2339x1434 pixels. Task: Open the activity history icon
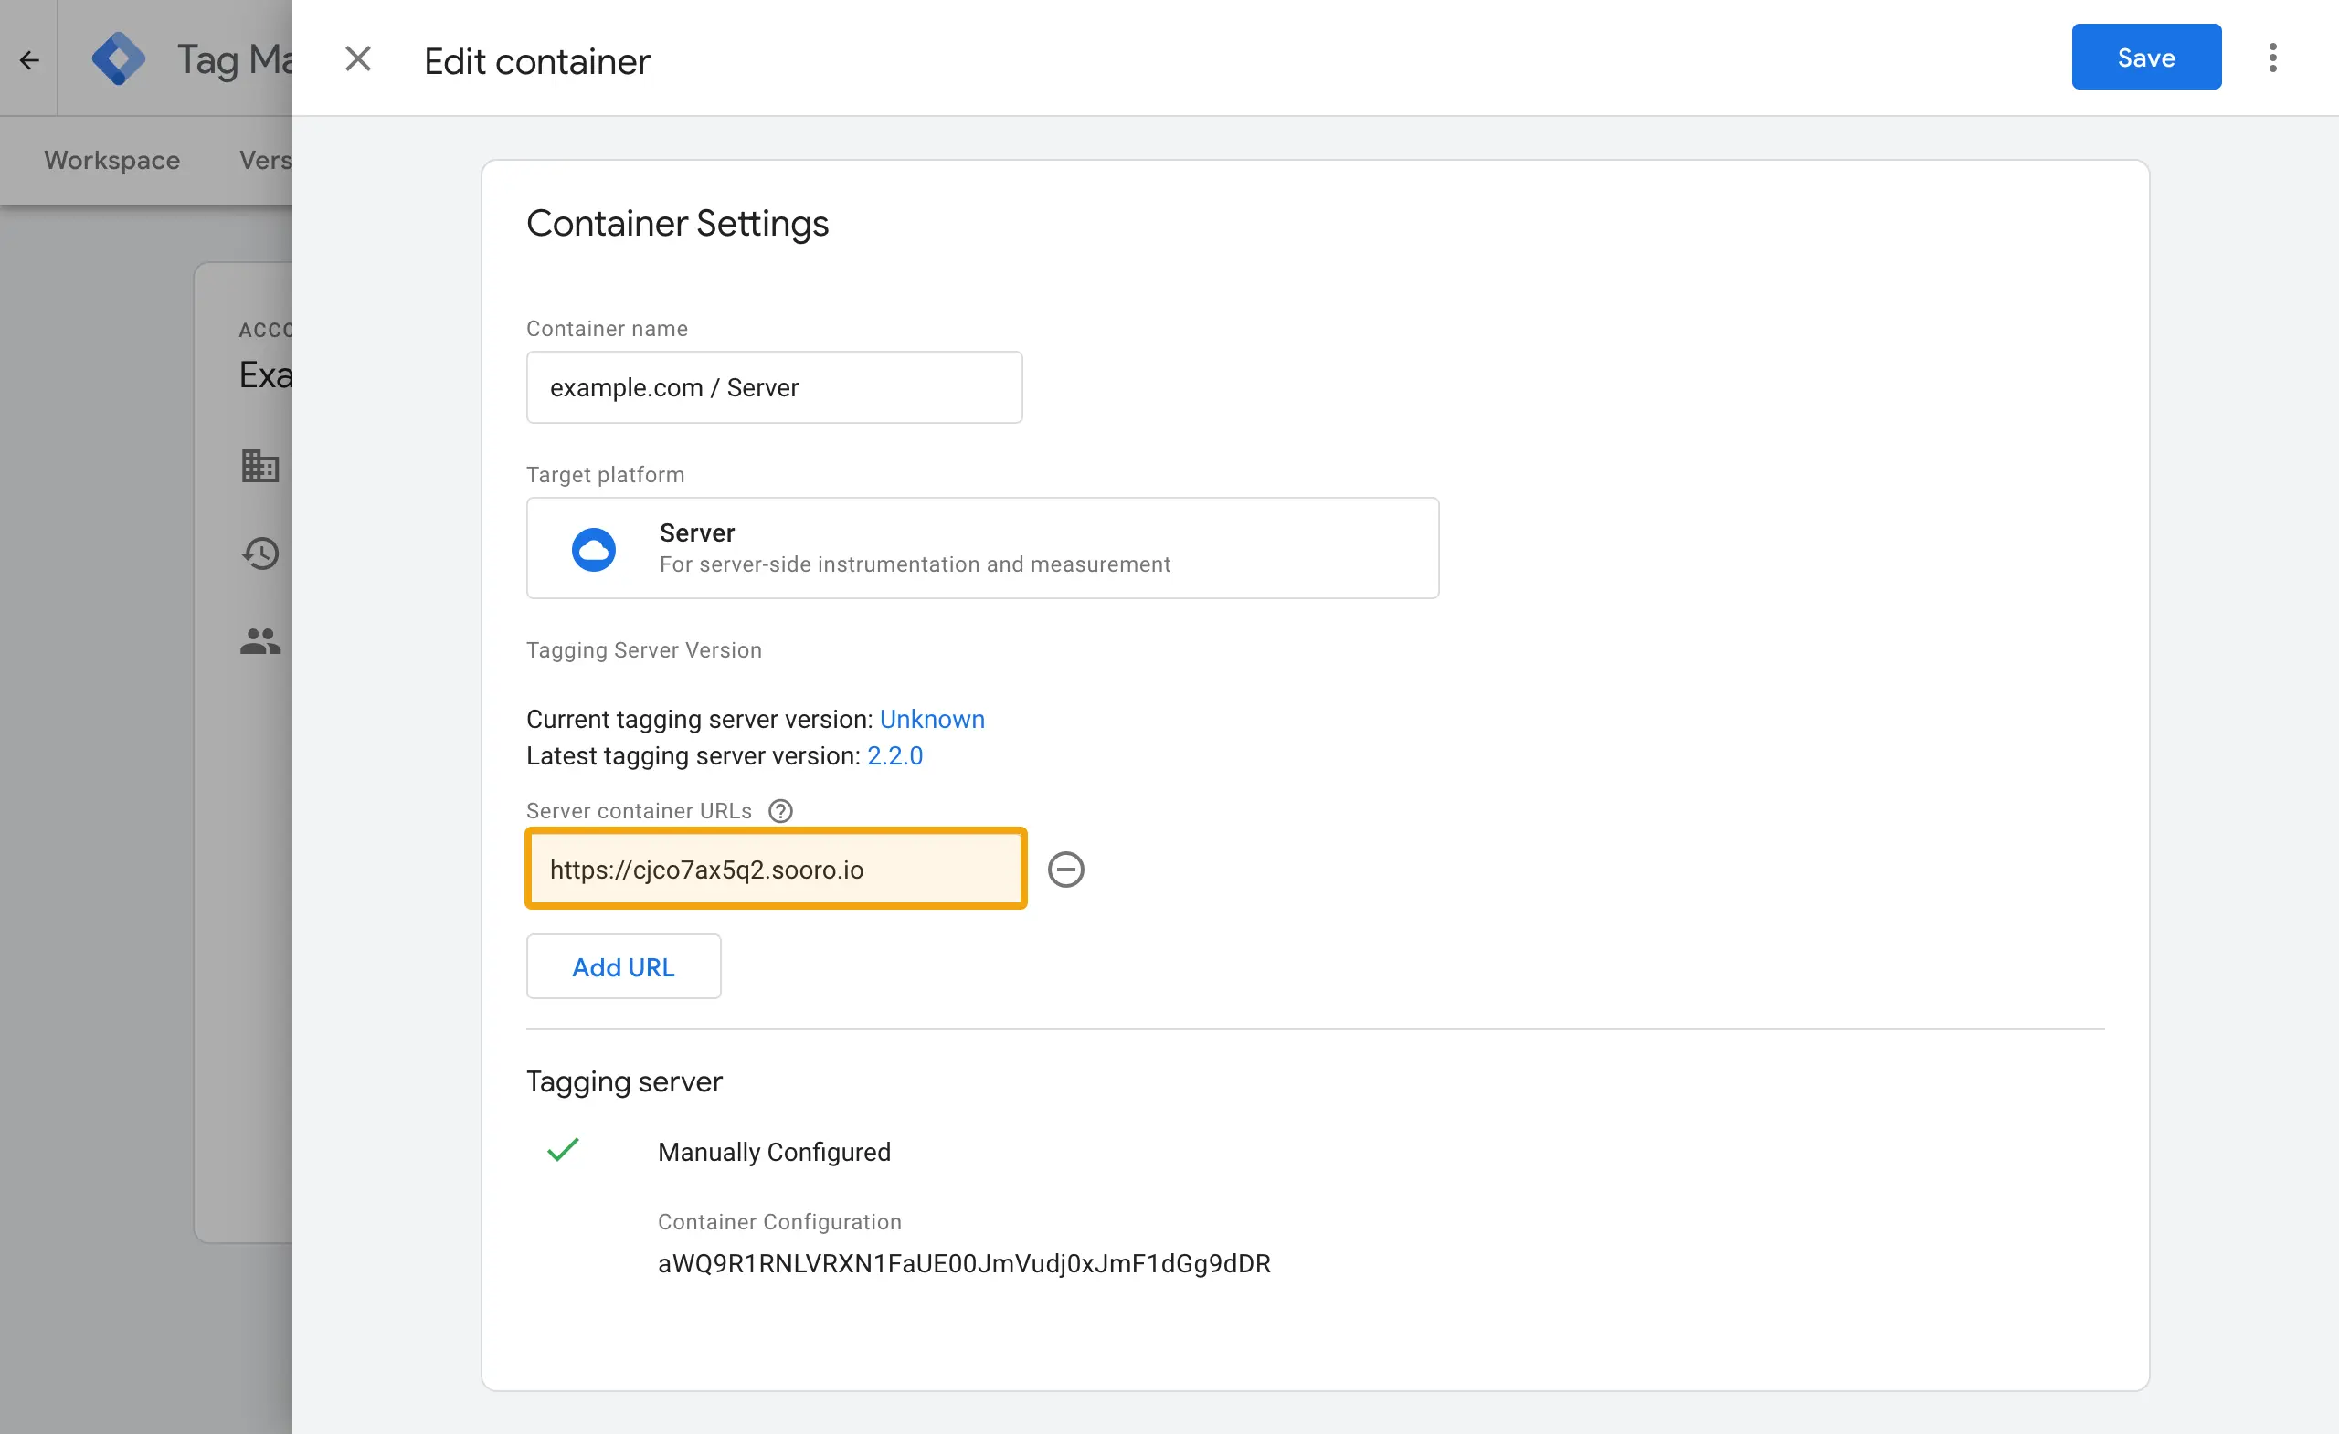260,554
